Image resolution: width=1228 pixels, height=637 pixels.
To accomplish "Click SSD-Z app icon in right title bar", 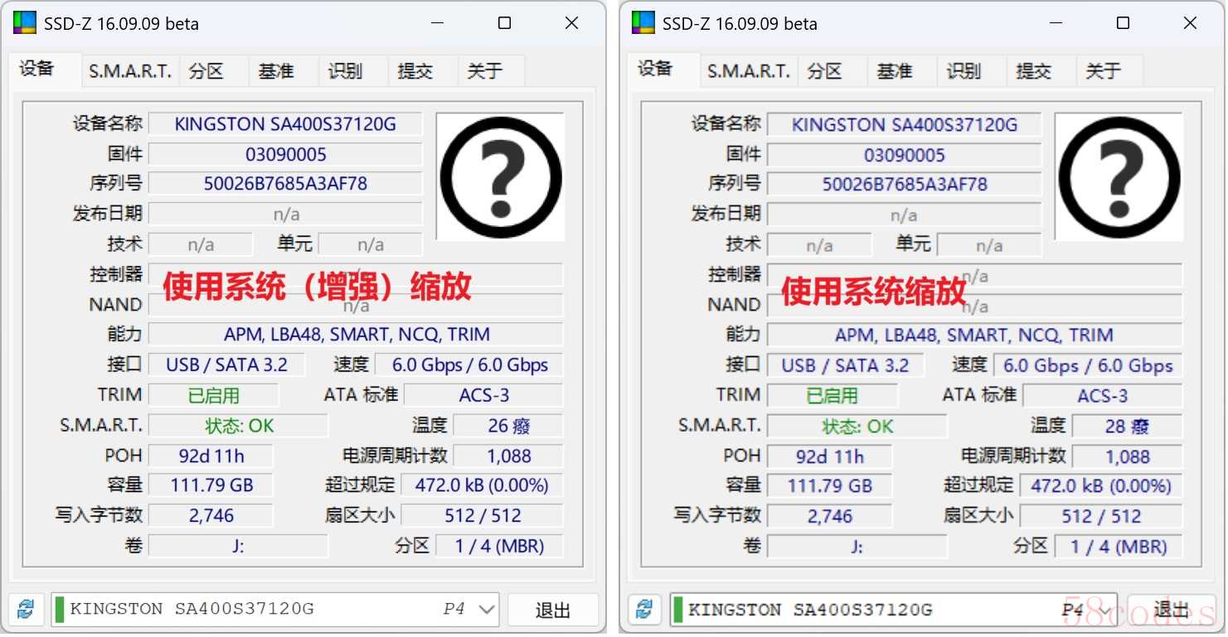I will tap(643, 23).
